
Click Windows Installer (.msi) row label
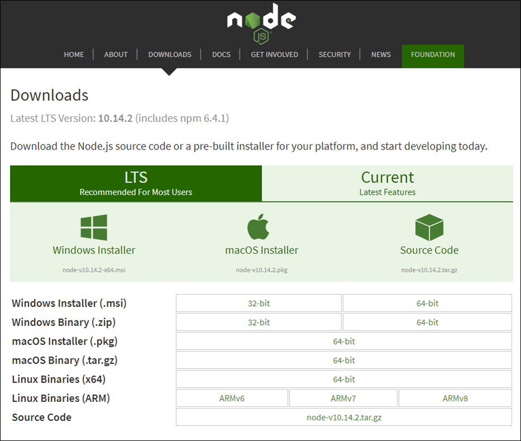click(x=69, y=303)
